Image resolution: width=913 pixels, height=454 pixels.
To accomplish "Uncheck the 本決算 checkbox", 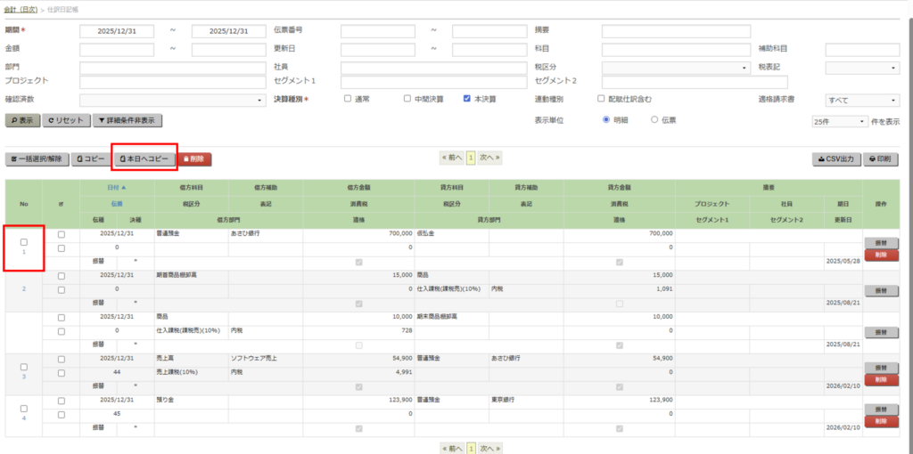I will (467, 99).
